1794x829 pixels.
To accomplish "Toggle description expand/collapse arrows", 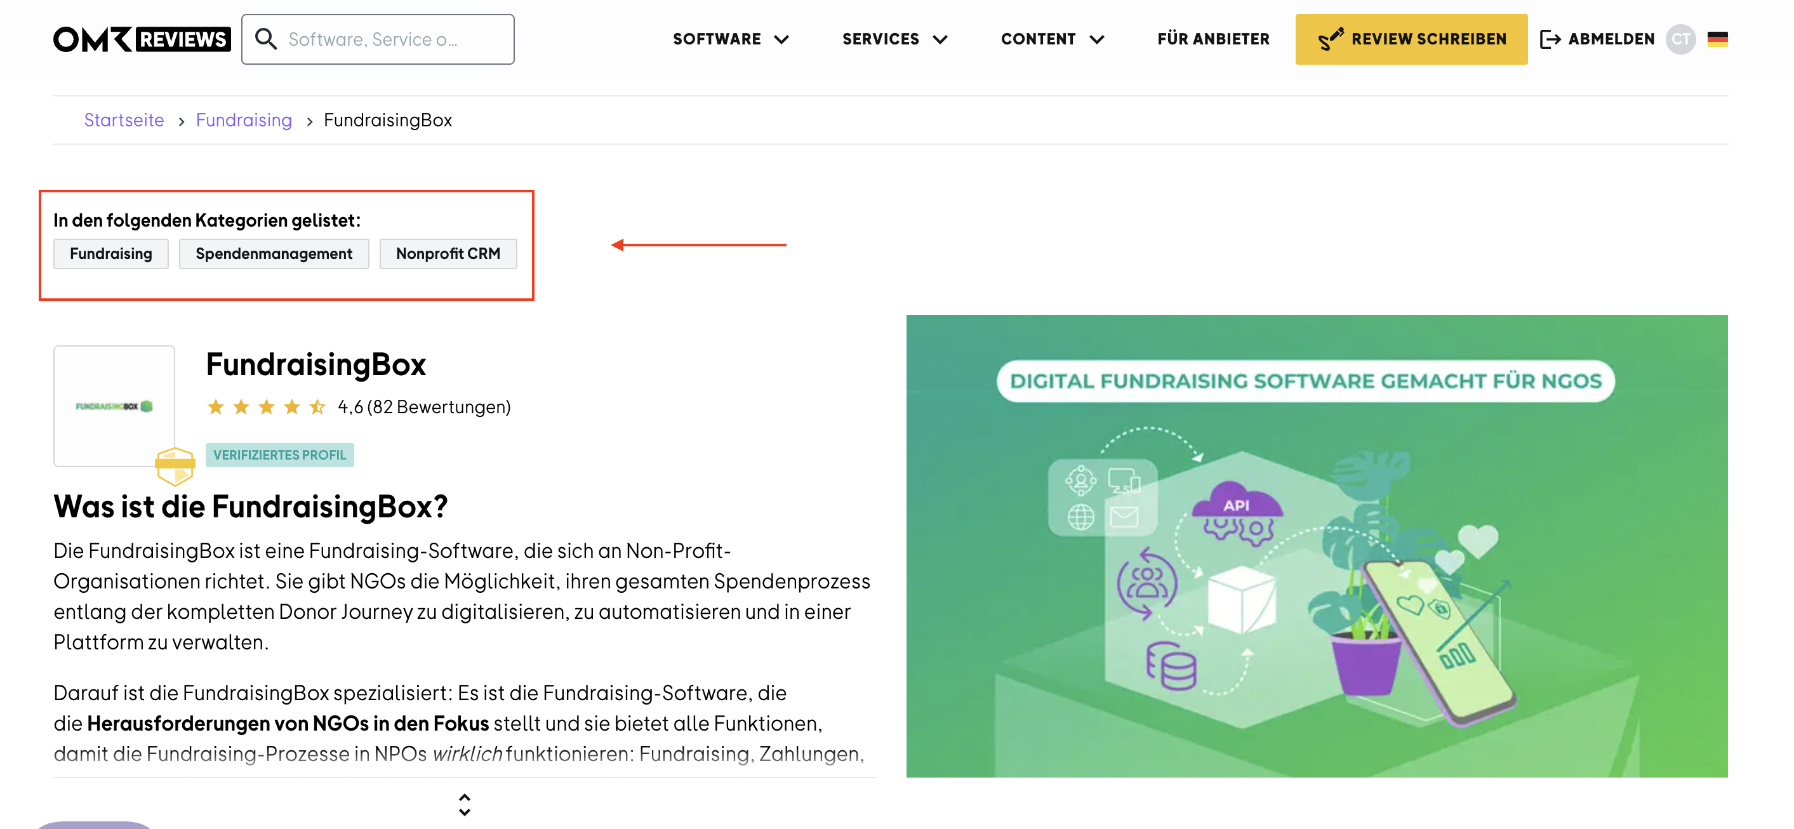I will click(x=465, y=805).
